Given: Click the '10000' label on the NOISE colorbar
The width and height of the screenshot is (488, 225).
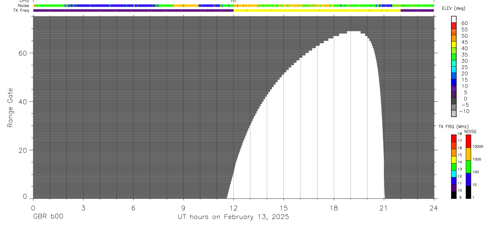Looking at the screenshot, I should pyautogui.click(x=478, y=146).
